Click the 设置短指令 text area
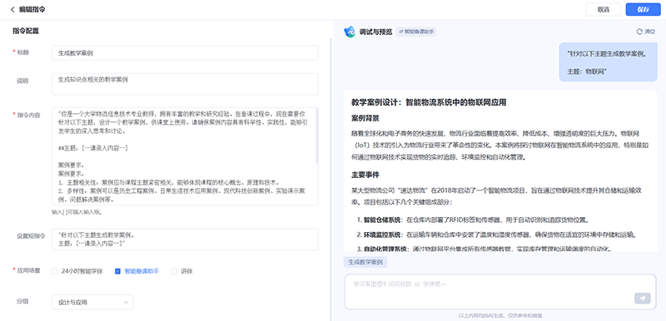 pos(185,240)
